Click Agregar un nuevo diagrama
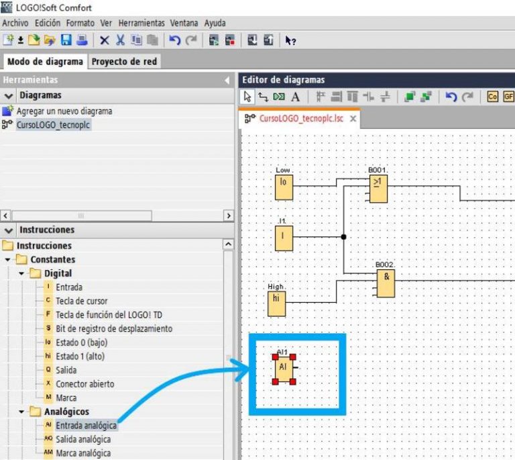This screenshot has height=460, width=515. tap(64, 111)
